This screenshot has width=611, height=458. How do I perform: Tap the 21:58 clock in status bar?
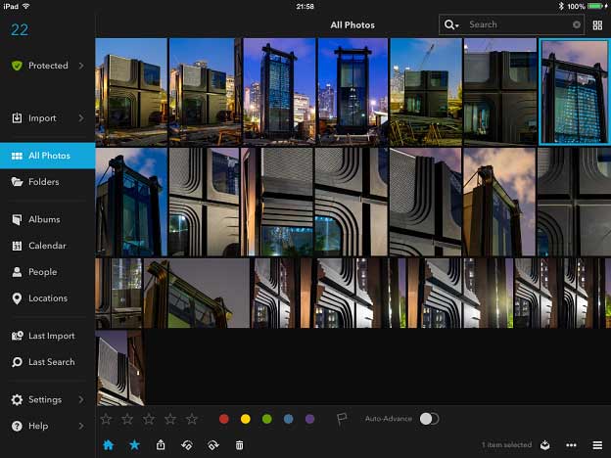click(x=305, y=6)
